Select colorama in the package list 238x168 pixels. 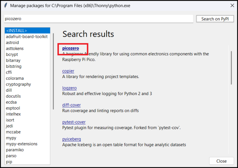tap(28, 78)
